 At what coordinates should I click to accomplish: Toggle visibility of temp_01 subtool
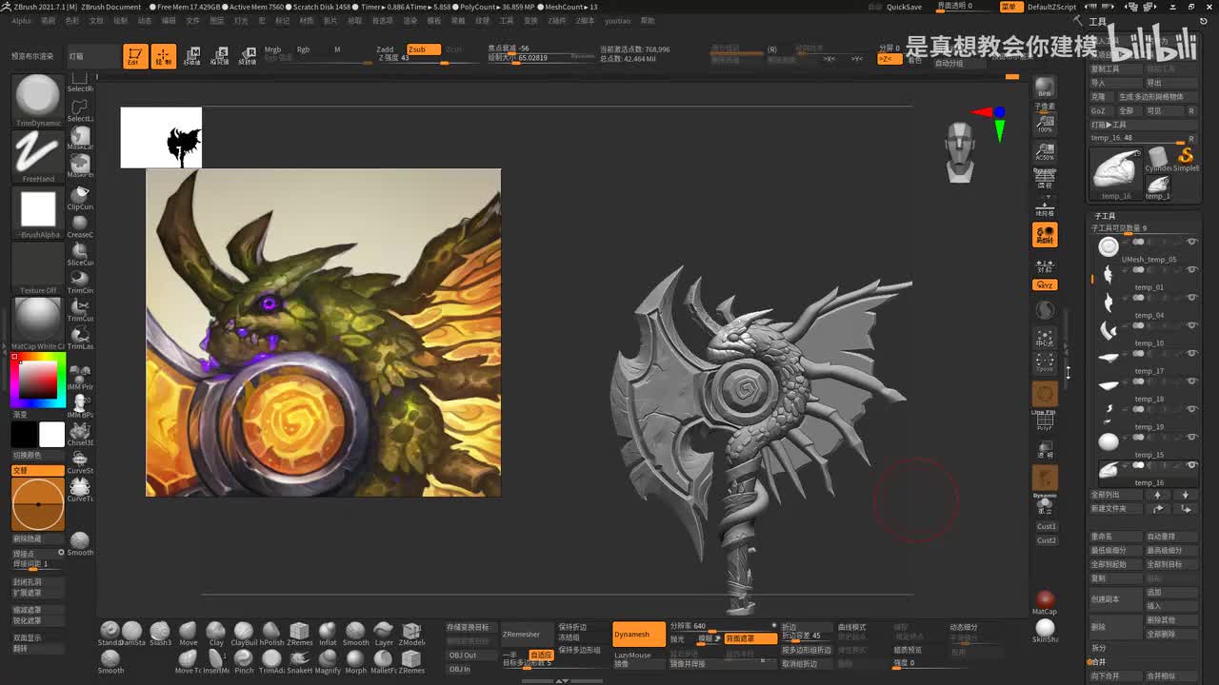[x=1192, y=270]
